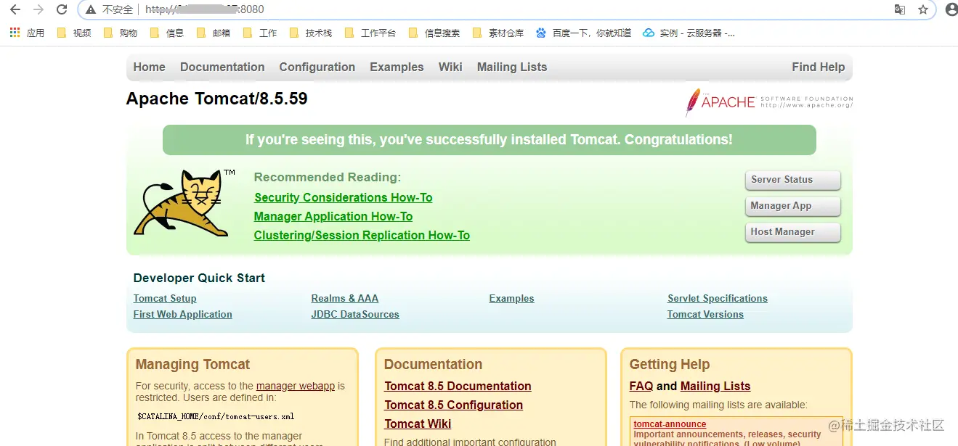Open the 应用 apps grid shortcut
This screenshot has height=446, width=958.
tap(27, 33)
